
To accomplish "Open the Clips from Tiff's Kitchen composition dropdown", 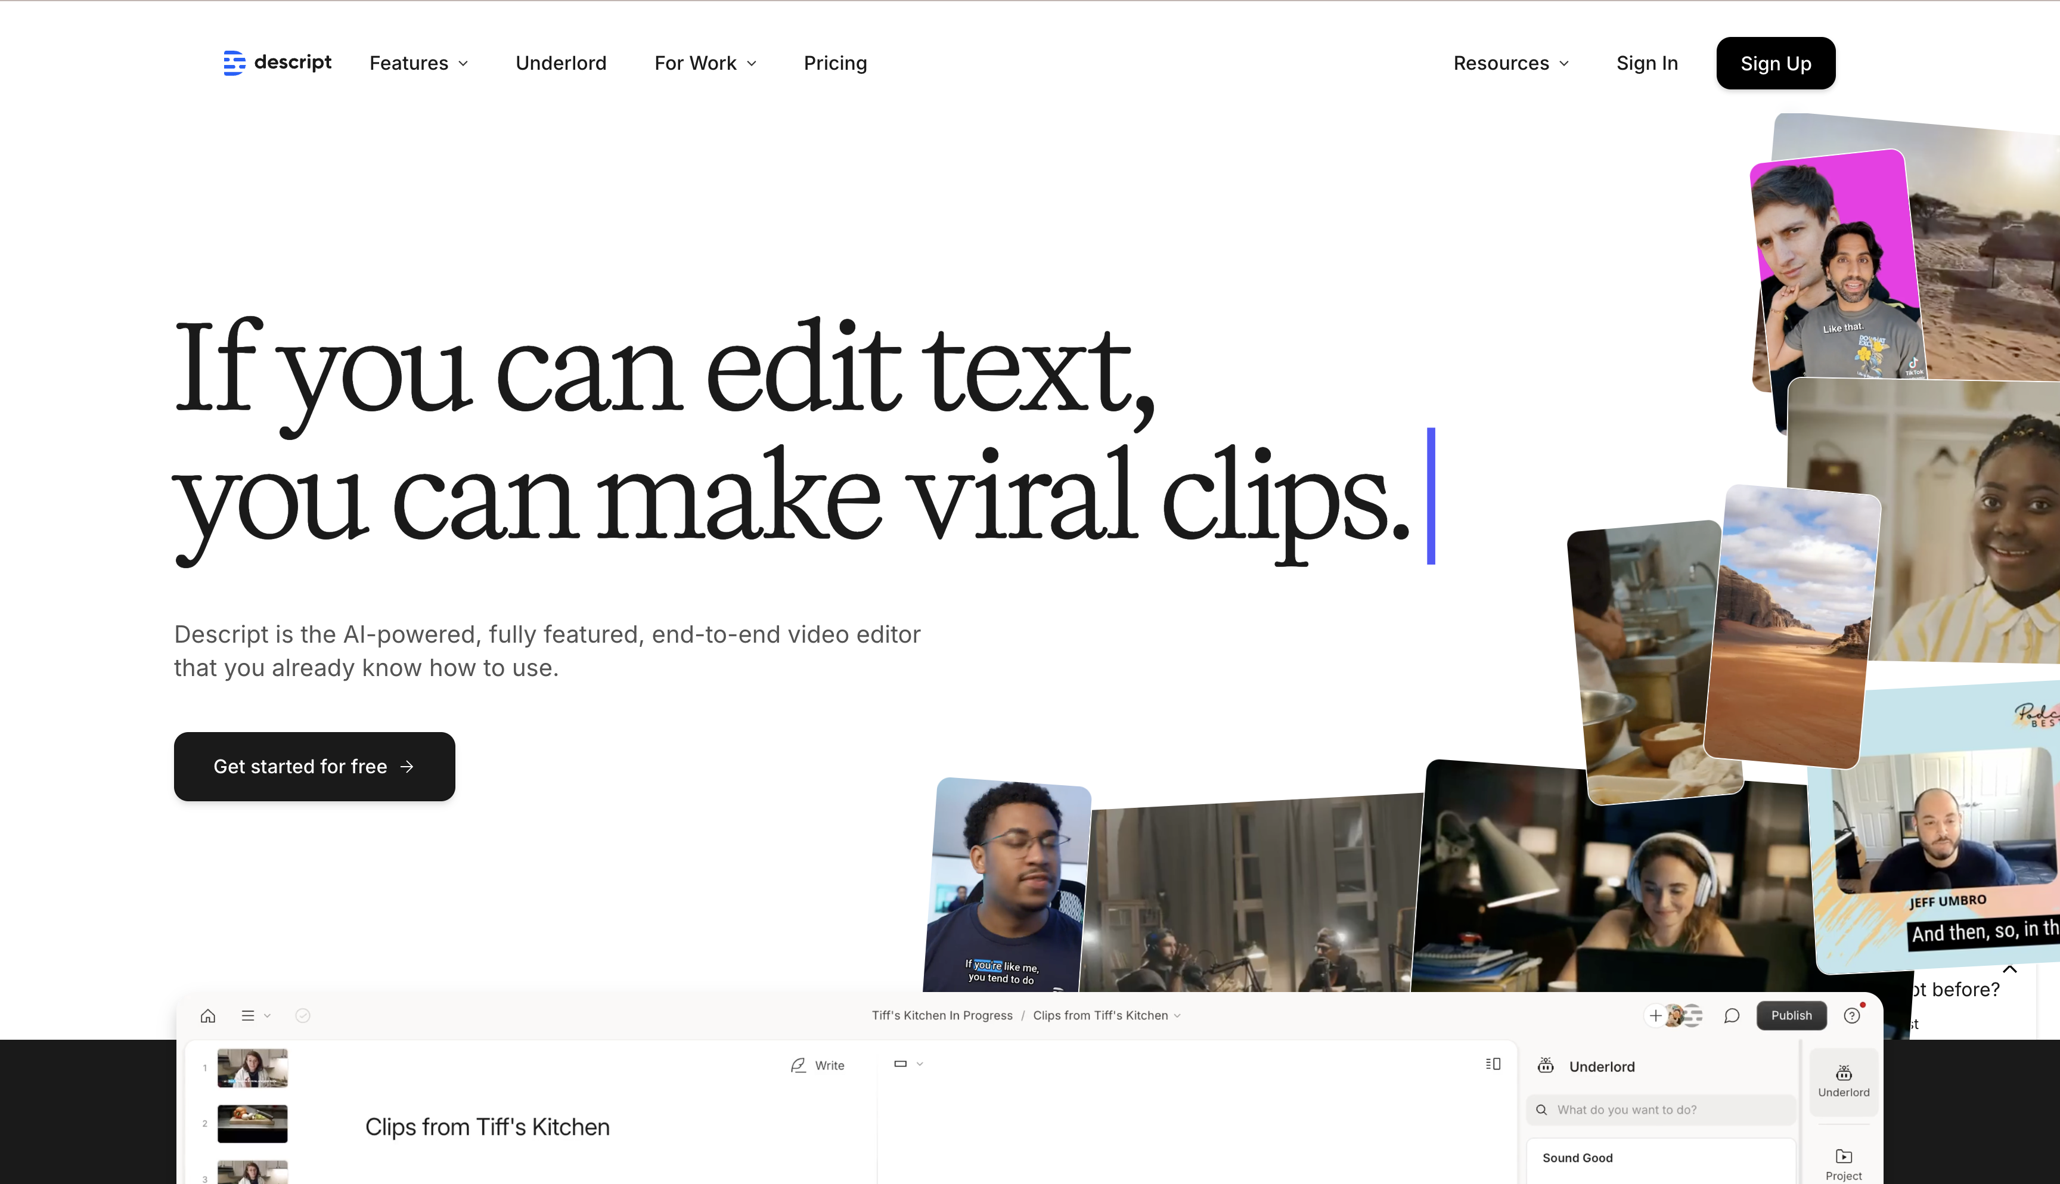I will pos(1106,1016).
